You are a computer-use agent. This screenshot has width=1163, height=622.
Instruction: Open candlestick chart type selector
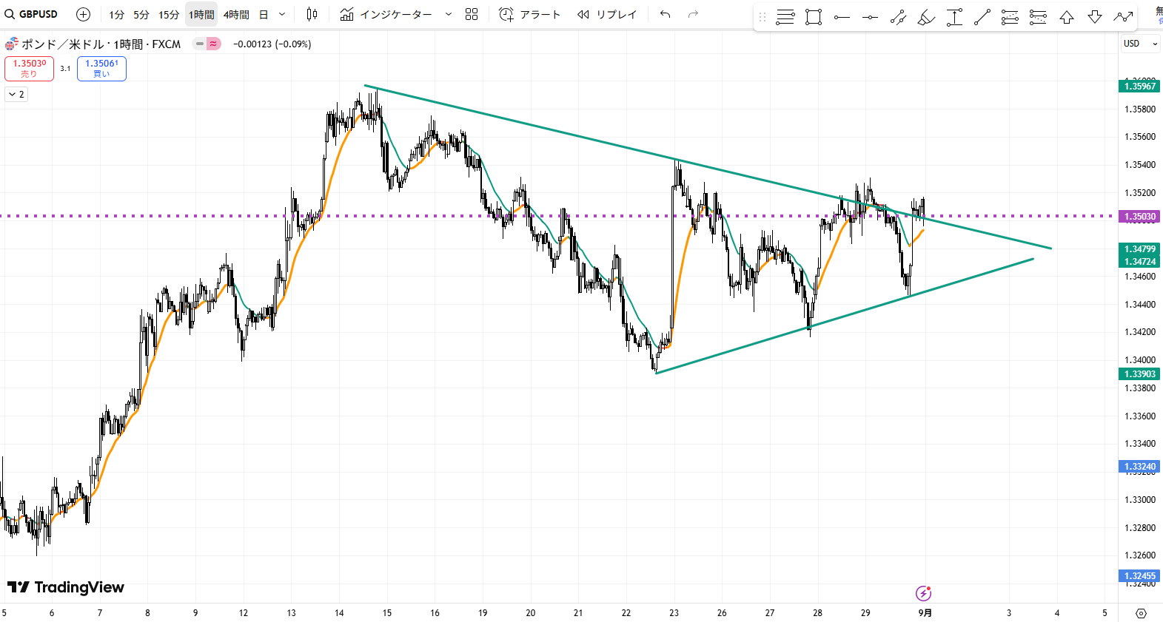[312, 14]
